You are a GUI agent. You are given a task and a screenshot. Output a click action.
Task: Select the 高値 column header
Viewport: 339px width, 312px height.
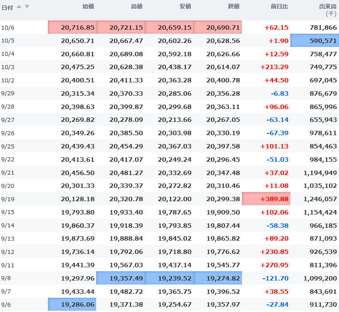coord(137,7)
